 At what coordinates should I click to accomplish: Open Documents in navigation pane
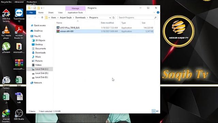(x=41, y=49)
